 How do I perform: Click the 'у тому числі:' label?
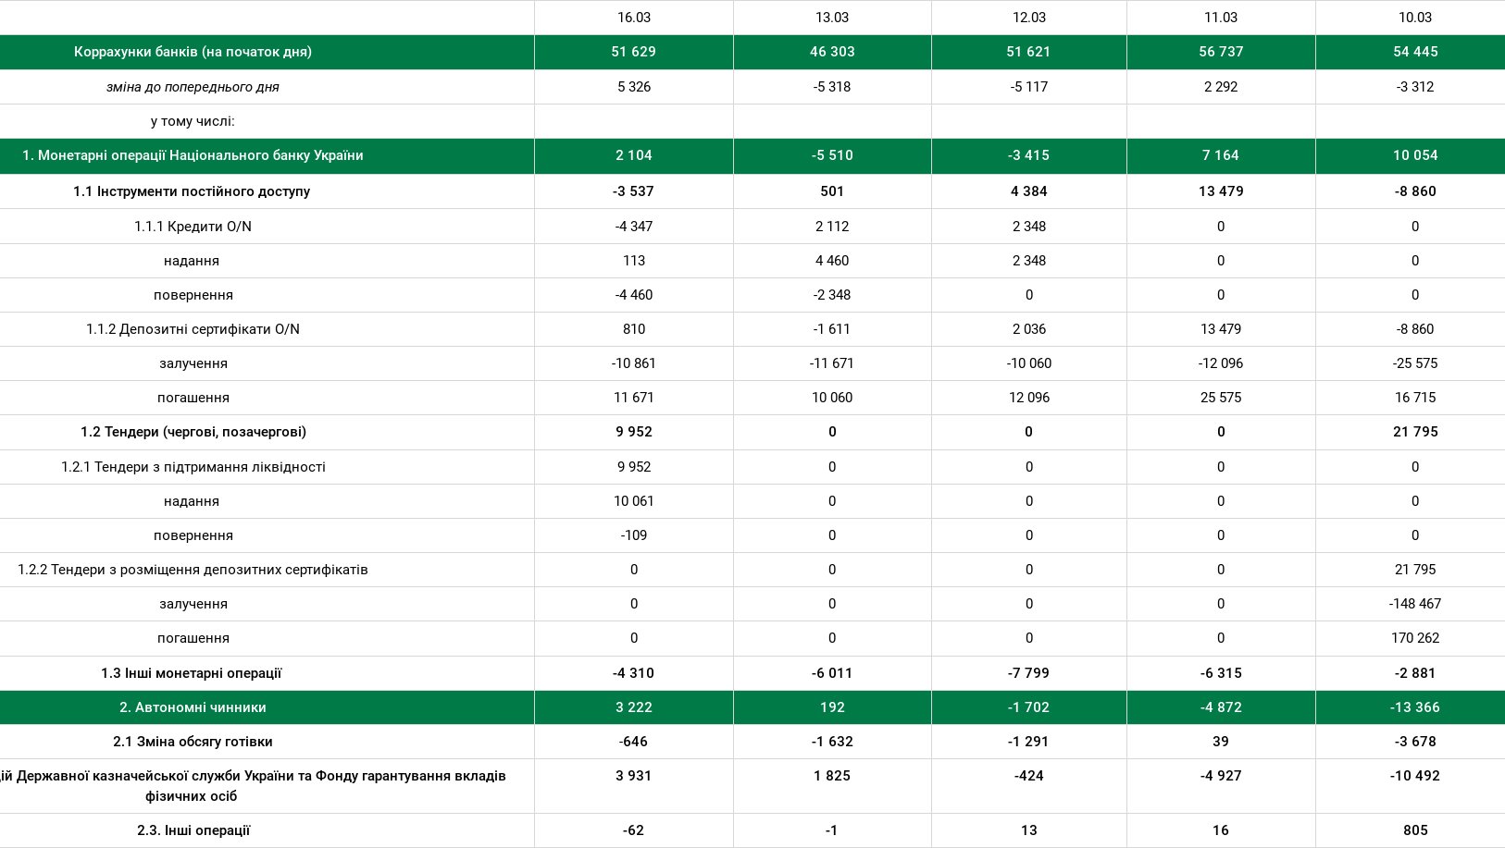coord(193,121)
